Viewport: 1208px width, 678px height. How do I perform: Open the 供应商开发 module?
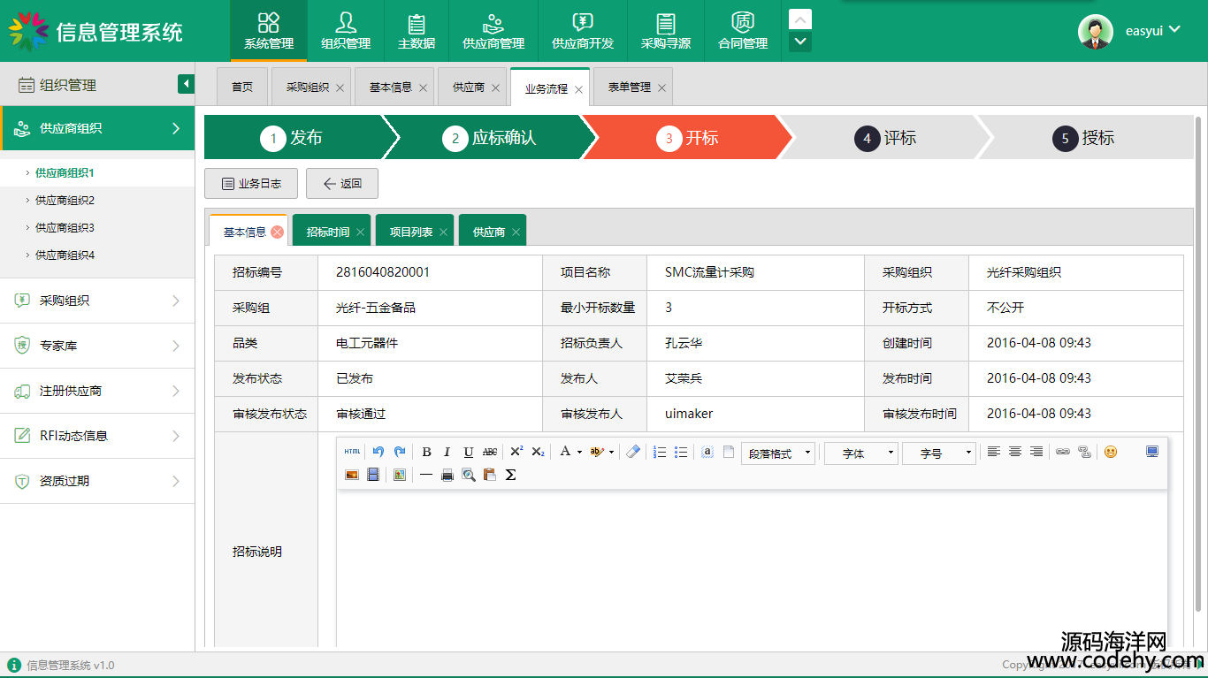click(x=583, y=31)
